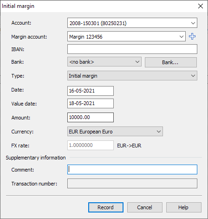Click into the Date field
Image resolution: width=208 pixels, height=219 pixels.
click(91, 91)
